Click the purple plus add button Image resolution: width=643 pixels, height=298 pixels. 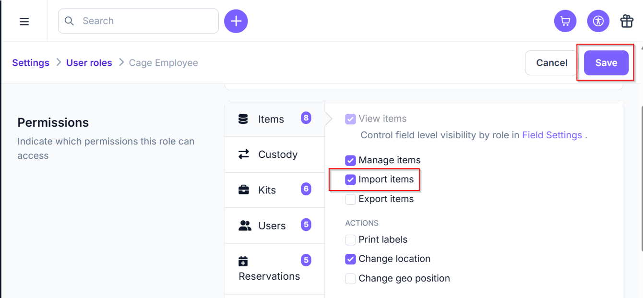point(236,21)
